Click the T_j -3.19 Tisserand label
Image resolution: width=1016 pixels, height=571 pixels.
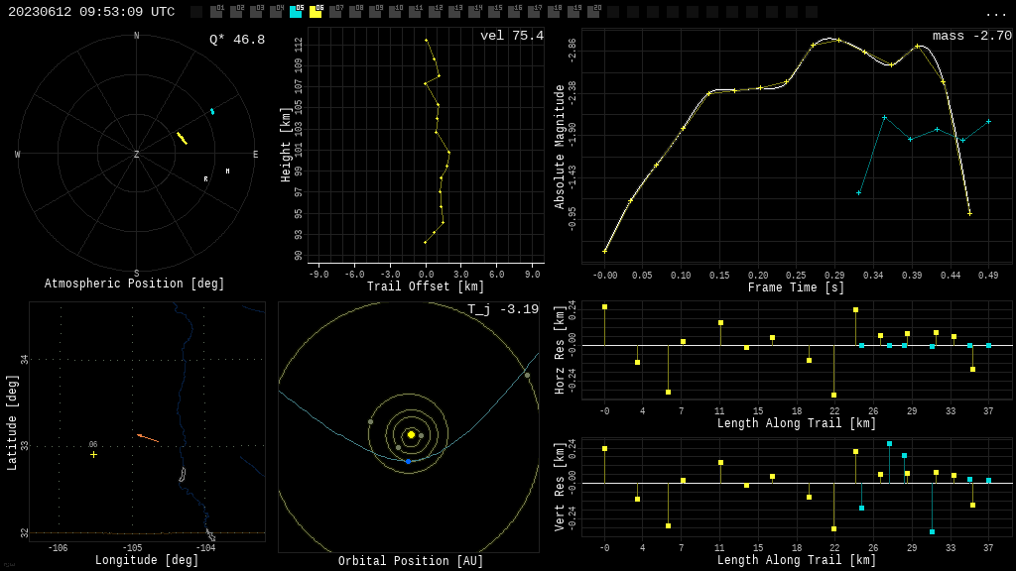coord(503,309)
